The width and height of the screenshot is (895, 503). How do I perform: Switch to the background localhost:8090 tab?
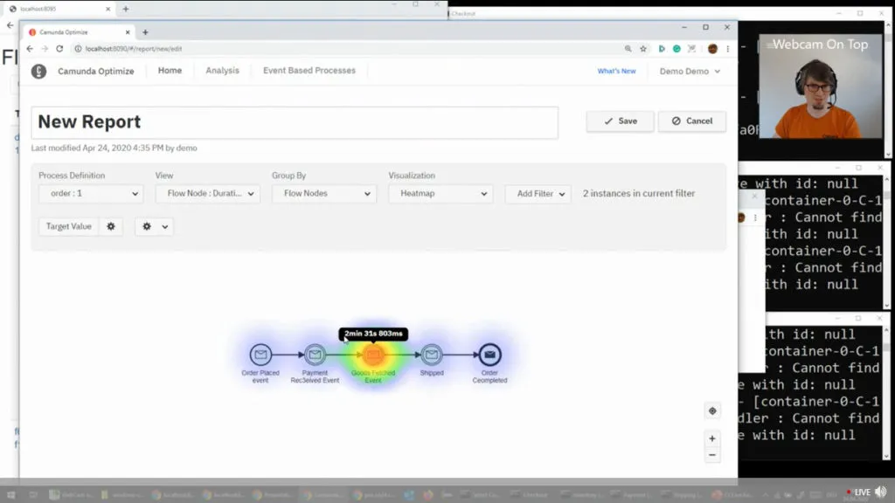point(60,9)
